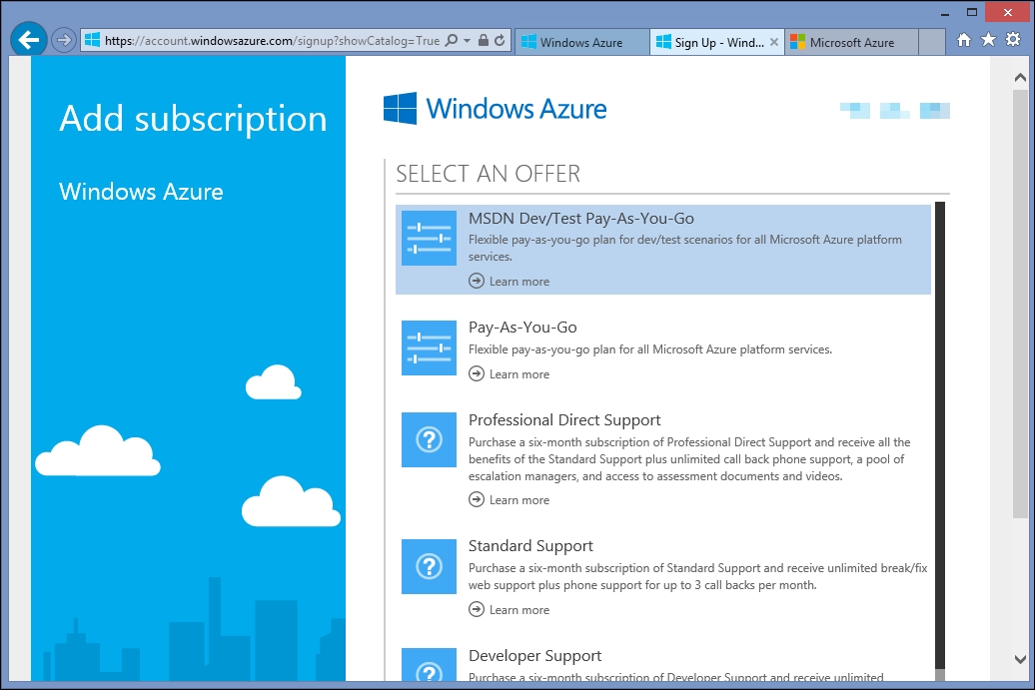1035x690 pixels.
Task: Click the Professional Direct Support question mark icon
Action: [429, 440]
